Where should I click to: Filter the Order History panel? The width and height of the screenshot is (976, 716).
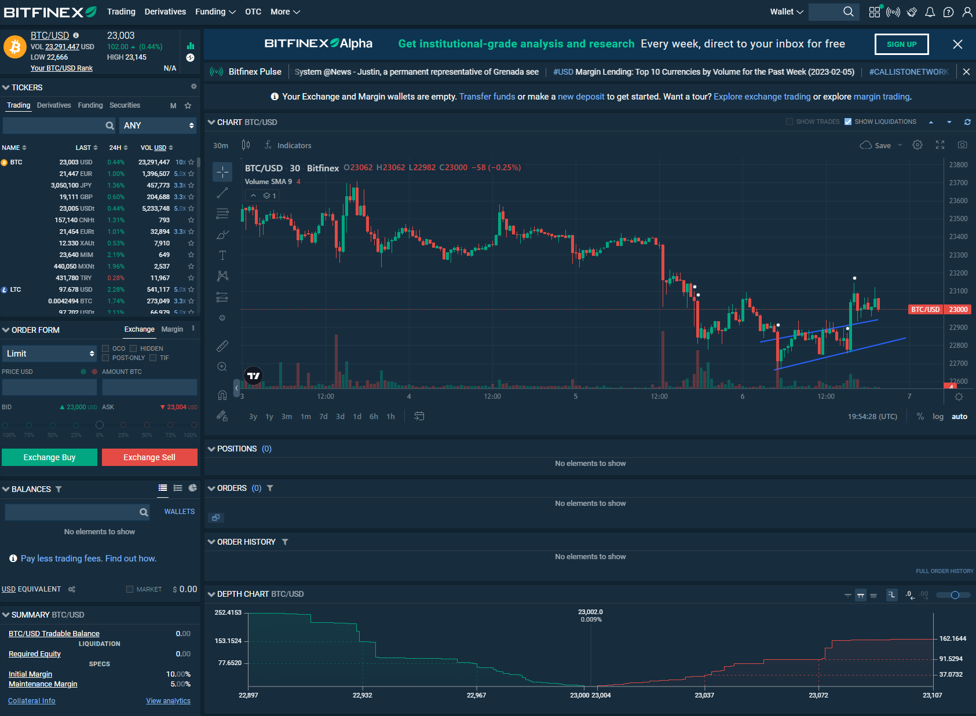[x=285, y=542]
